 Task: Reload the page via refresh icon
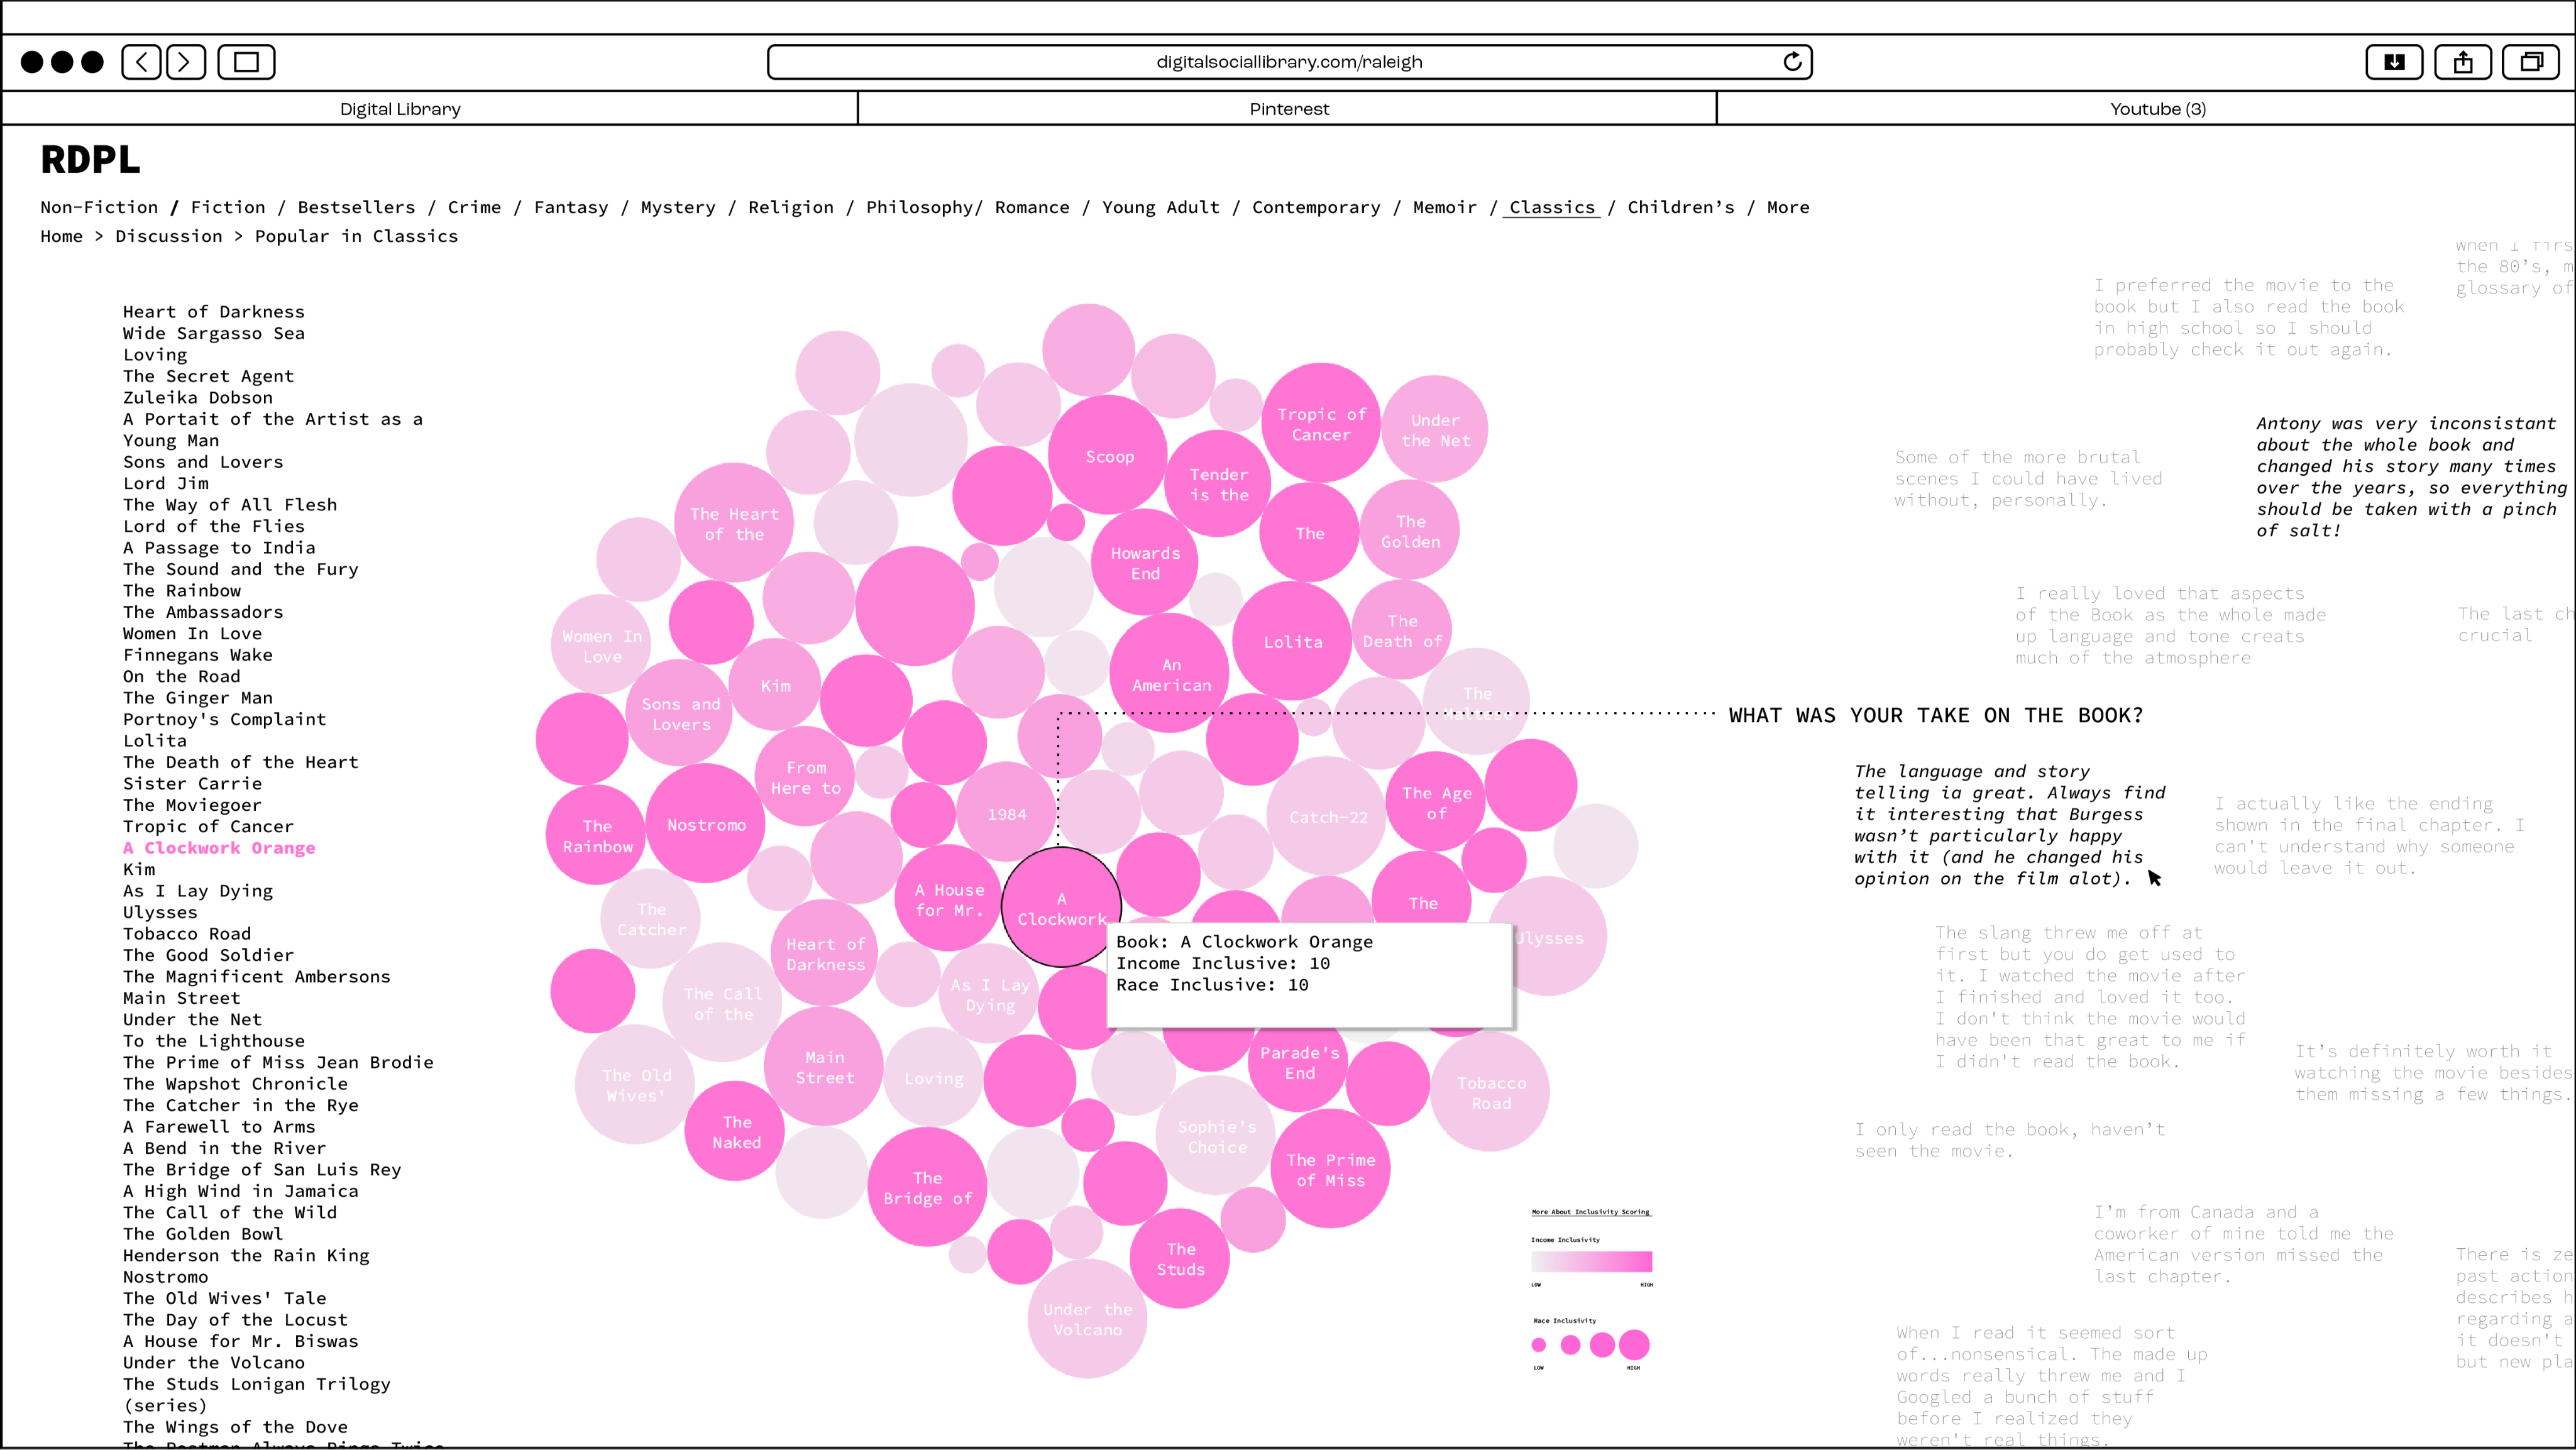point(1792,62)
